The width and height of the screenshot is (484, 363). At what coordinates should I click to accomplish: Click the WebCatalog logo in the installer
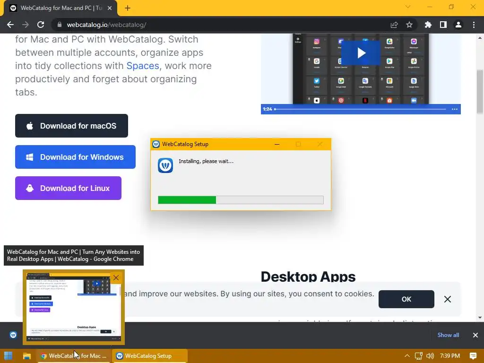pyautogui.click(x=165, y=165)
